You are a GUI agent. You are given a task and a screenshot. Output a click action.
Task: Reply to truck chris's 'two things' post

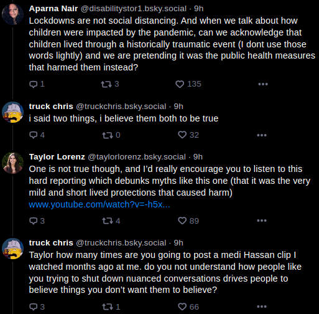coord(37,135)
